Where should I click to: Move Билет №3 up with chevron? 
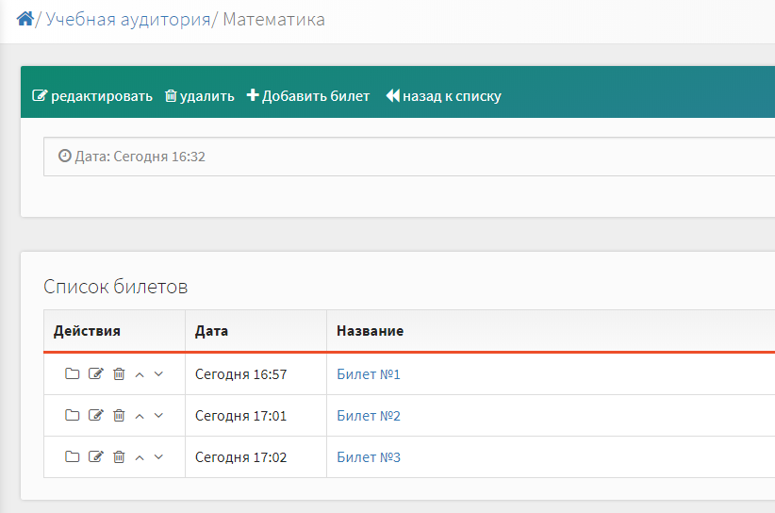coord(140,457)
